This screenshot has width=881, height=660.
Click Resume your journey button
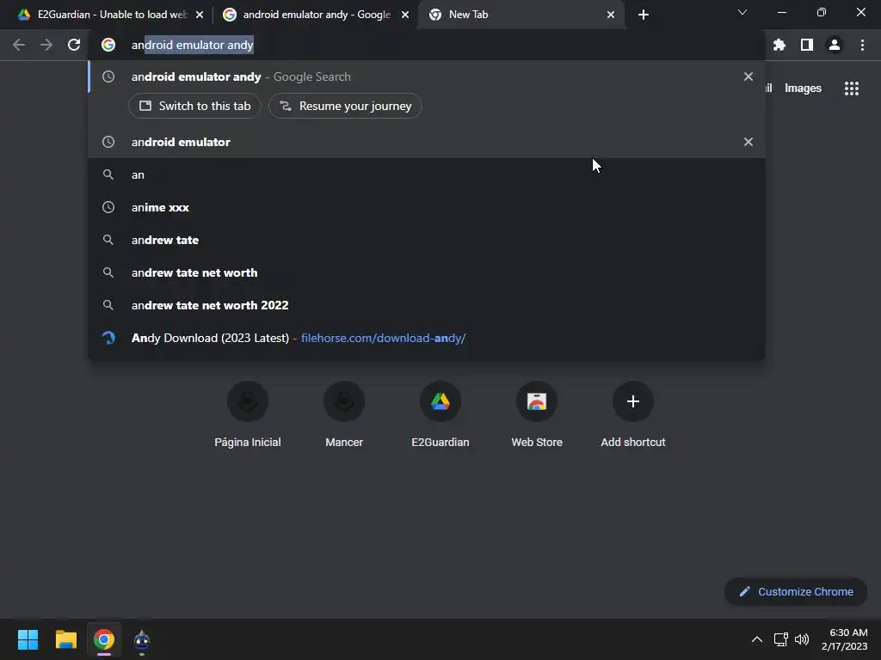[x=346, y=106]
